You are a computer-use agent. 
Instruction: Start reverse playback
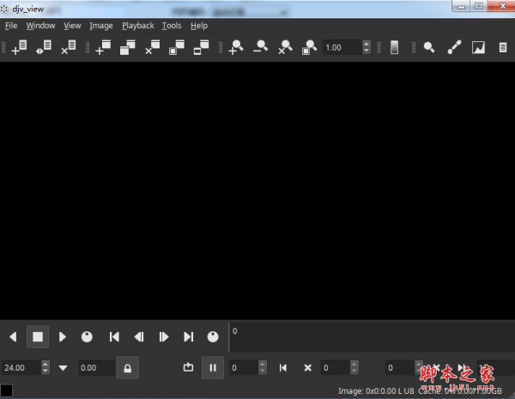(x=13, y=337)
